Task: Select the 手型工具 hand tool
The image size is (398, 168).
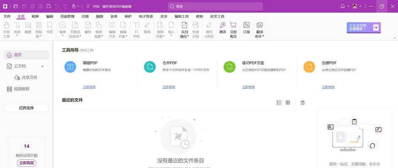Action: 6,30
